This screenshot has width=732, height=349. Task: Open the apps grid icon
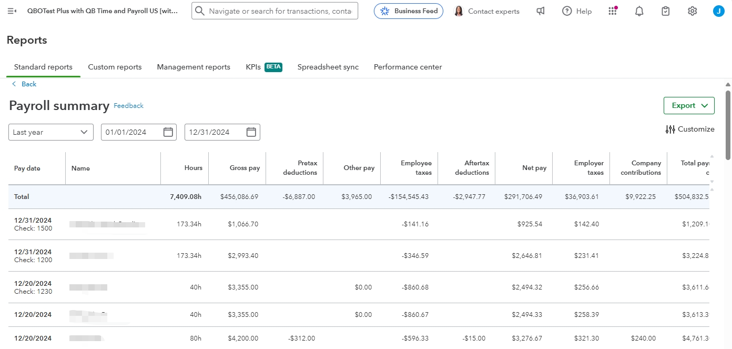point(613,11)
